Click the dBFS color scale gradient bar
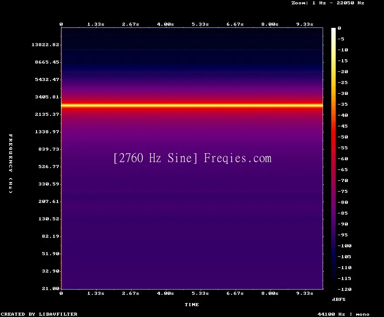This screenshot has width=384, height=317. coord(333,158)
